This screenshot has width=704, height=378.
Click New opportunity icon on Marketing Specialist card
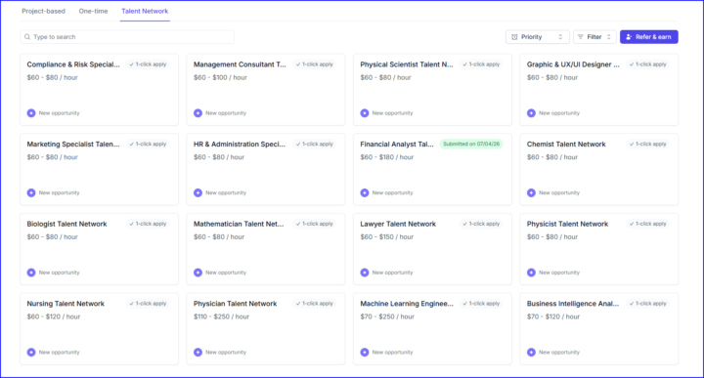pos(31,192)
